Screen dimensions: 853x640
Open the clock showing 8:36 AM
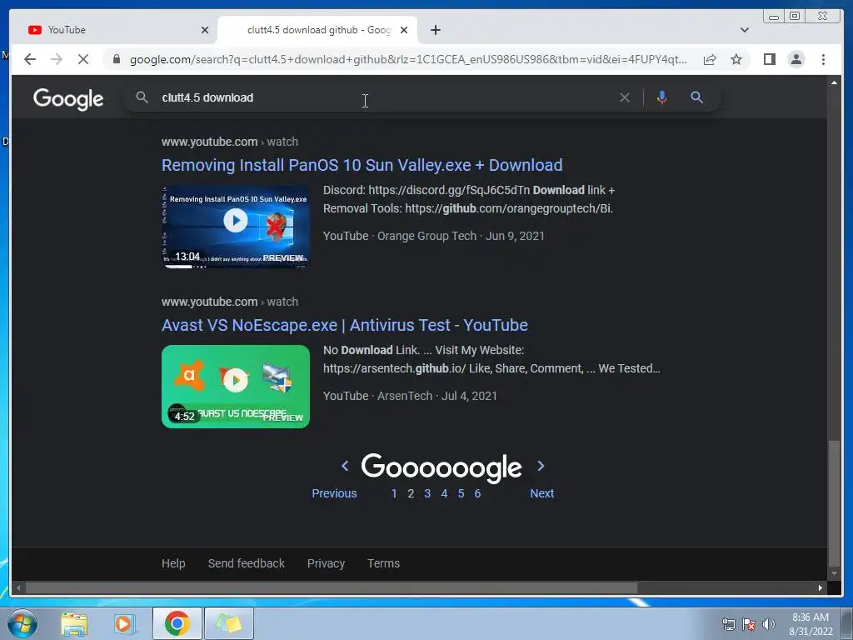tap(811, 624)
